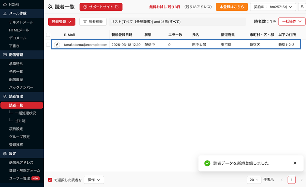Open 配信履歴 in the sidebar
This screenshot has width=306, height=187.
pyautogui.click(x=16, y=79)
